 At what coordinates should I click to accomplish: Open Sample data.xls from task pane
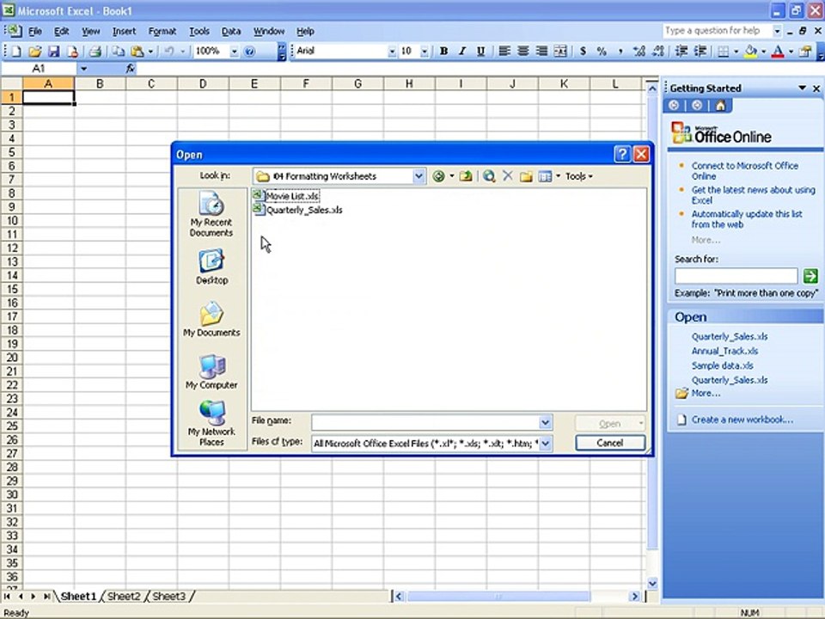click(x=722, y=365)
